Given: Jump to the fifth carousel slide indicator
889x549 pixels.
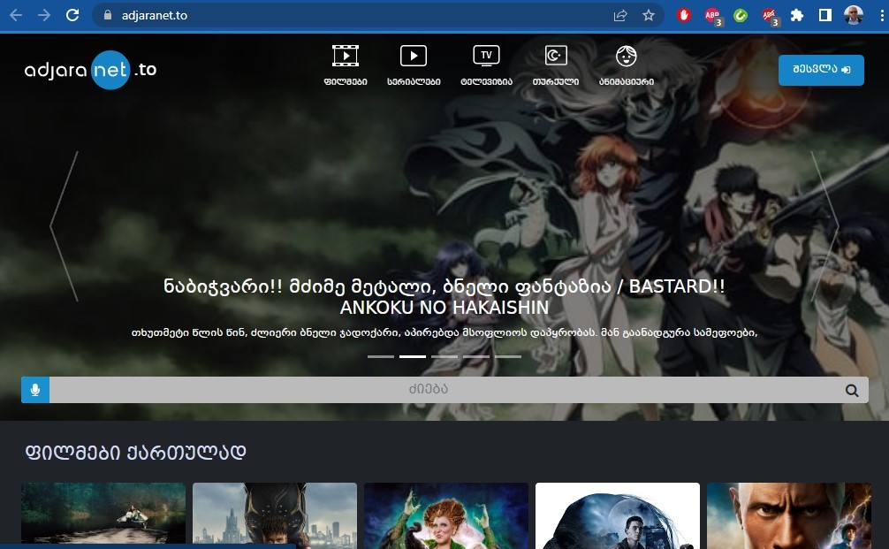Looking at the screenshot, I should [x=508, y=357].
